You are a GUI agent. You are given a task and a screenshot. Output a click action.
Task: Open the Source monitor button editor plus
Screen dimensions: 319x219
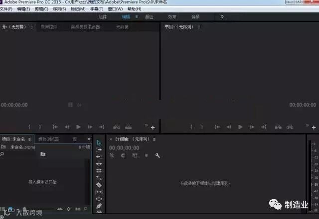(153, 127)
